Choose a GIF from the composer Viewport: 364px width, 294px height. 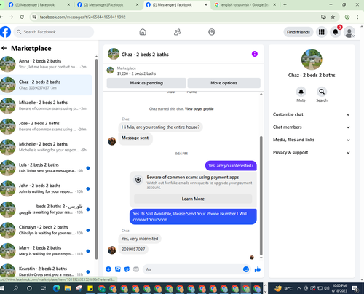[x=136, y=269]
